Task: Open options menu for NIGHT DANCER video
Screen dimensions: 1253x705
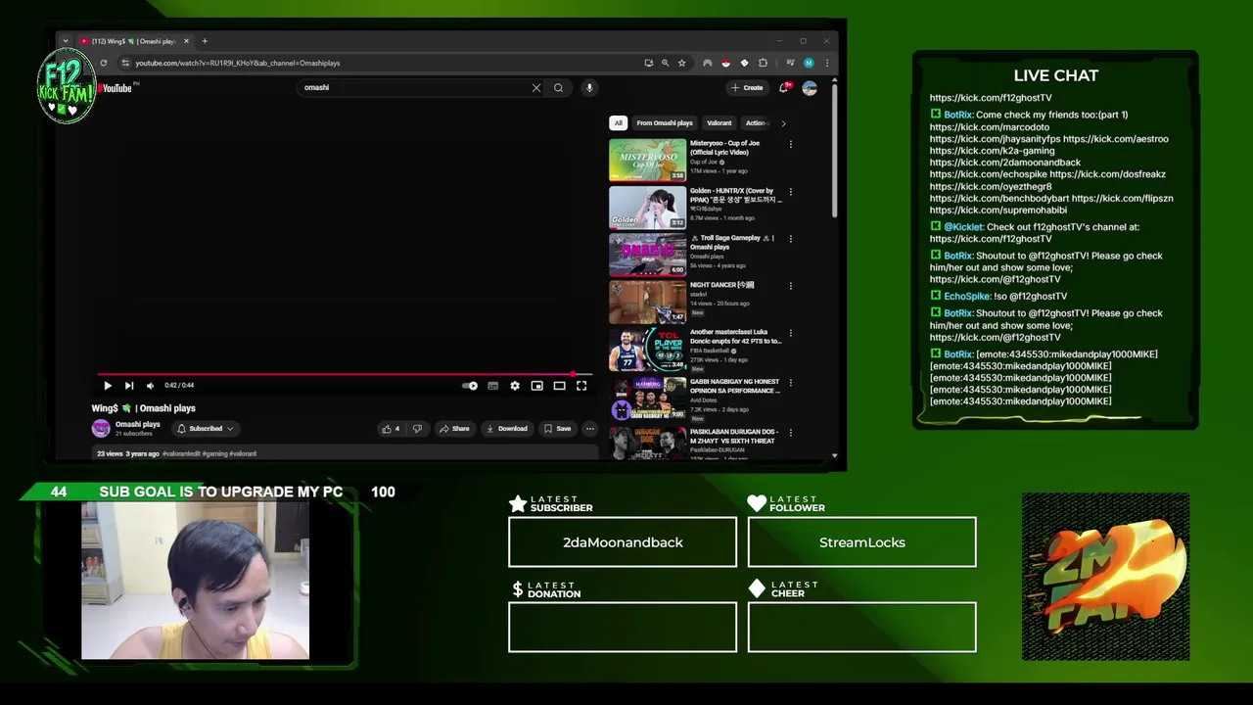Action: 790,286
